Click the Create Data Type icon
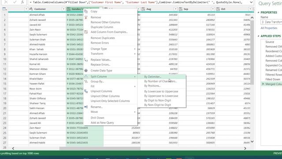Viewport: 282px width, 159px height. [86, 71]
